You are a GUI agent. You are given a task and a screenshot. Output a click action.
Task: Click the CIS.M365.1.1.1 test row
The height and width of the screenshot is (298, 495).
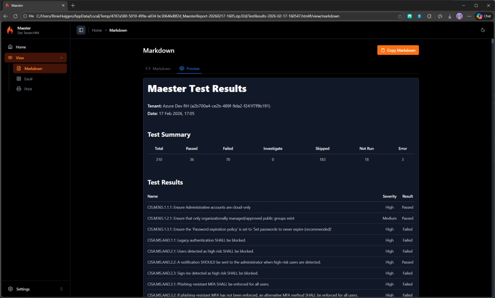click(281, 207)
